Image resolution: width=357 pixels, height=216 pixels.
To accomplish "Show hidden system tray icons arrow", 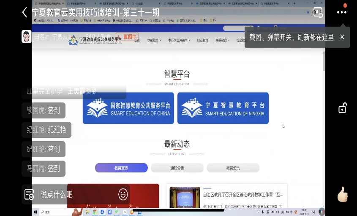I will [258, 212].
